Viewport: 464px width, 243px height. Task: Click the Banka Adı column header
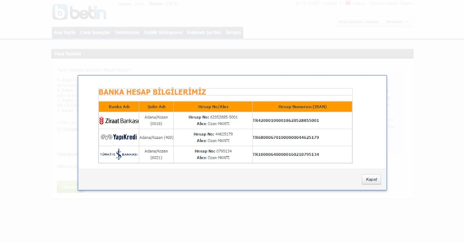tap(119, 106)
